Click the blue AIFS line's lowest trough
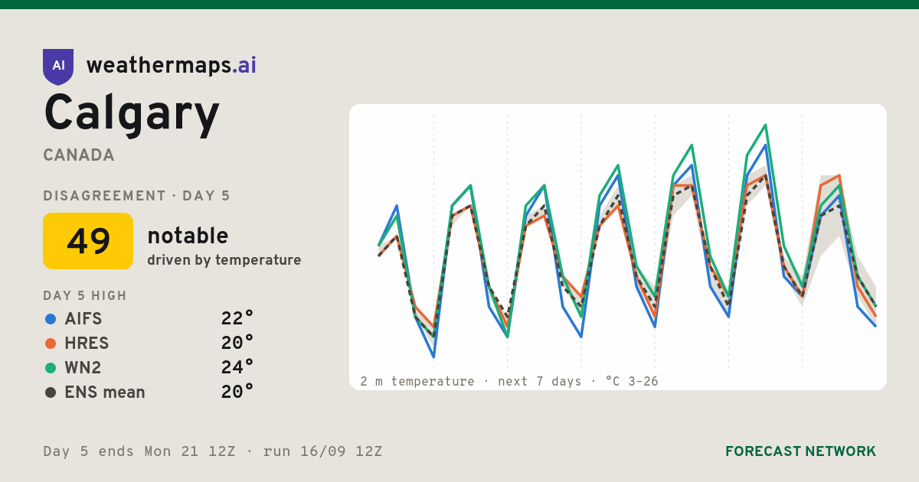 click(433, 357)
